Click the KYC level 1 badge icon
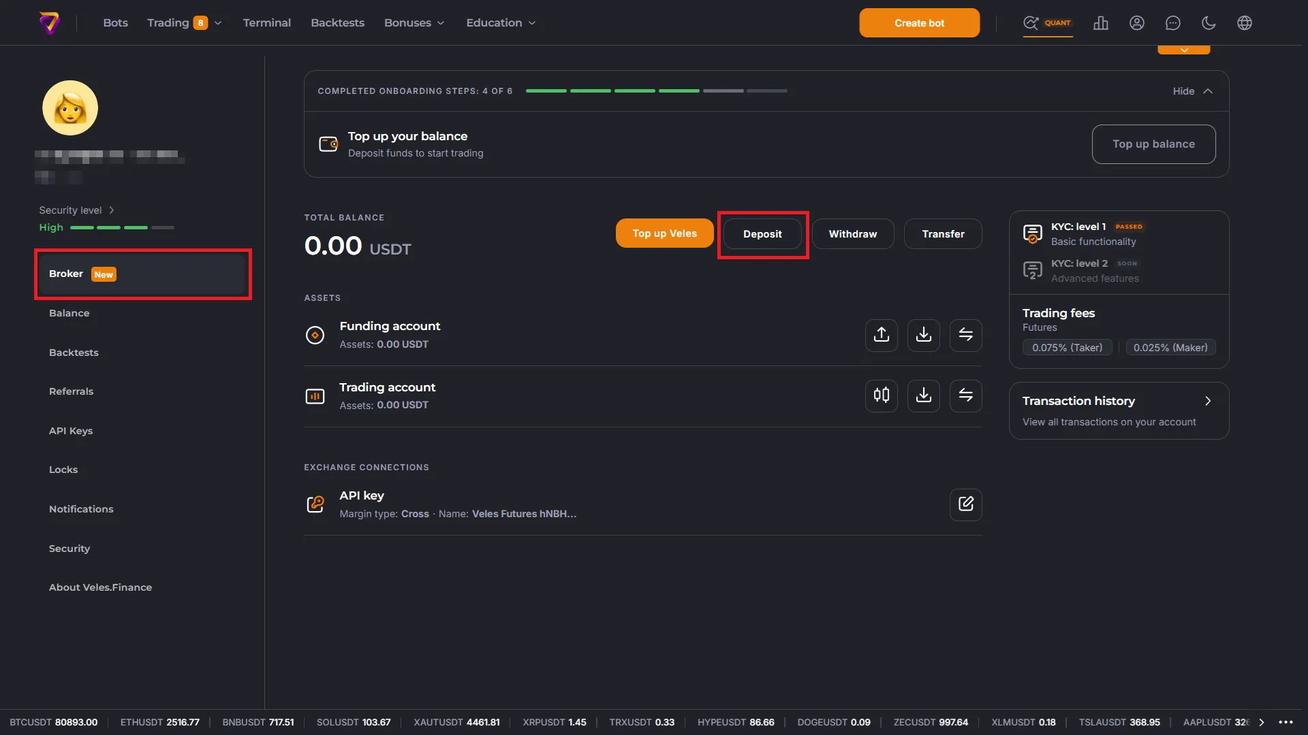1308x735 pixels. [x=1033, y=234]
